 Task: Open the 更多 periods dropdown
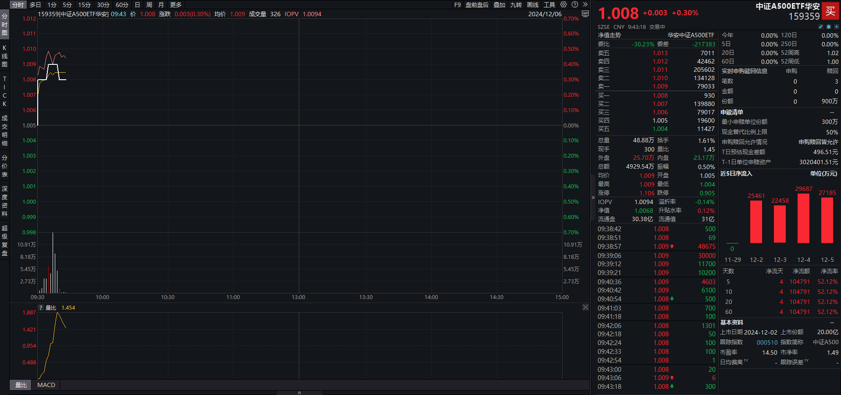[x=176, y=5]
